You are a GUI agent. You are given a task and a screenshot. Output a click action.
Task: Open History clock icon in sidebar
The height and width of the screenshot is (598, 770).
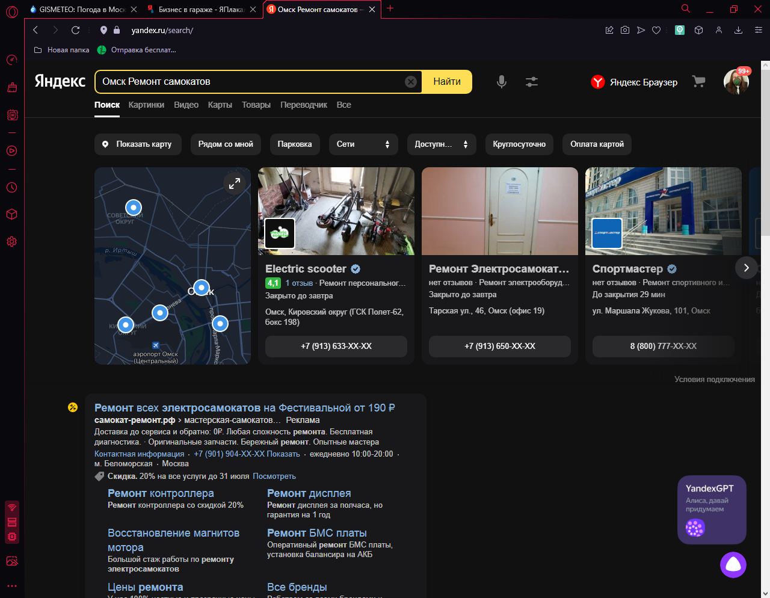tap(12, 187)
